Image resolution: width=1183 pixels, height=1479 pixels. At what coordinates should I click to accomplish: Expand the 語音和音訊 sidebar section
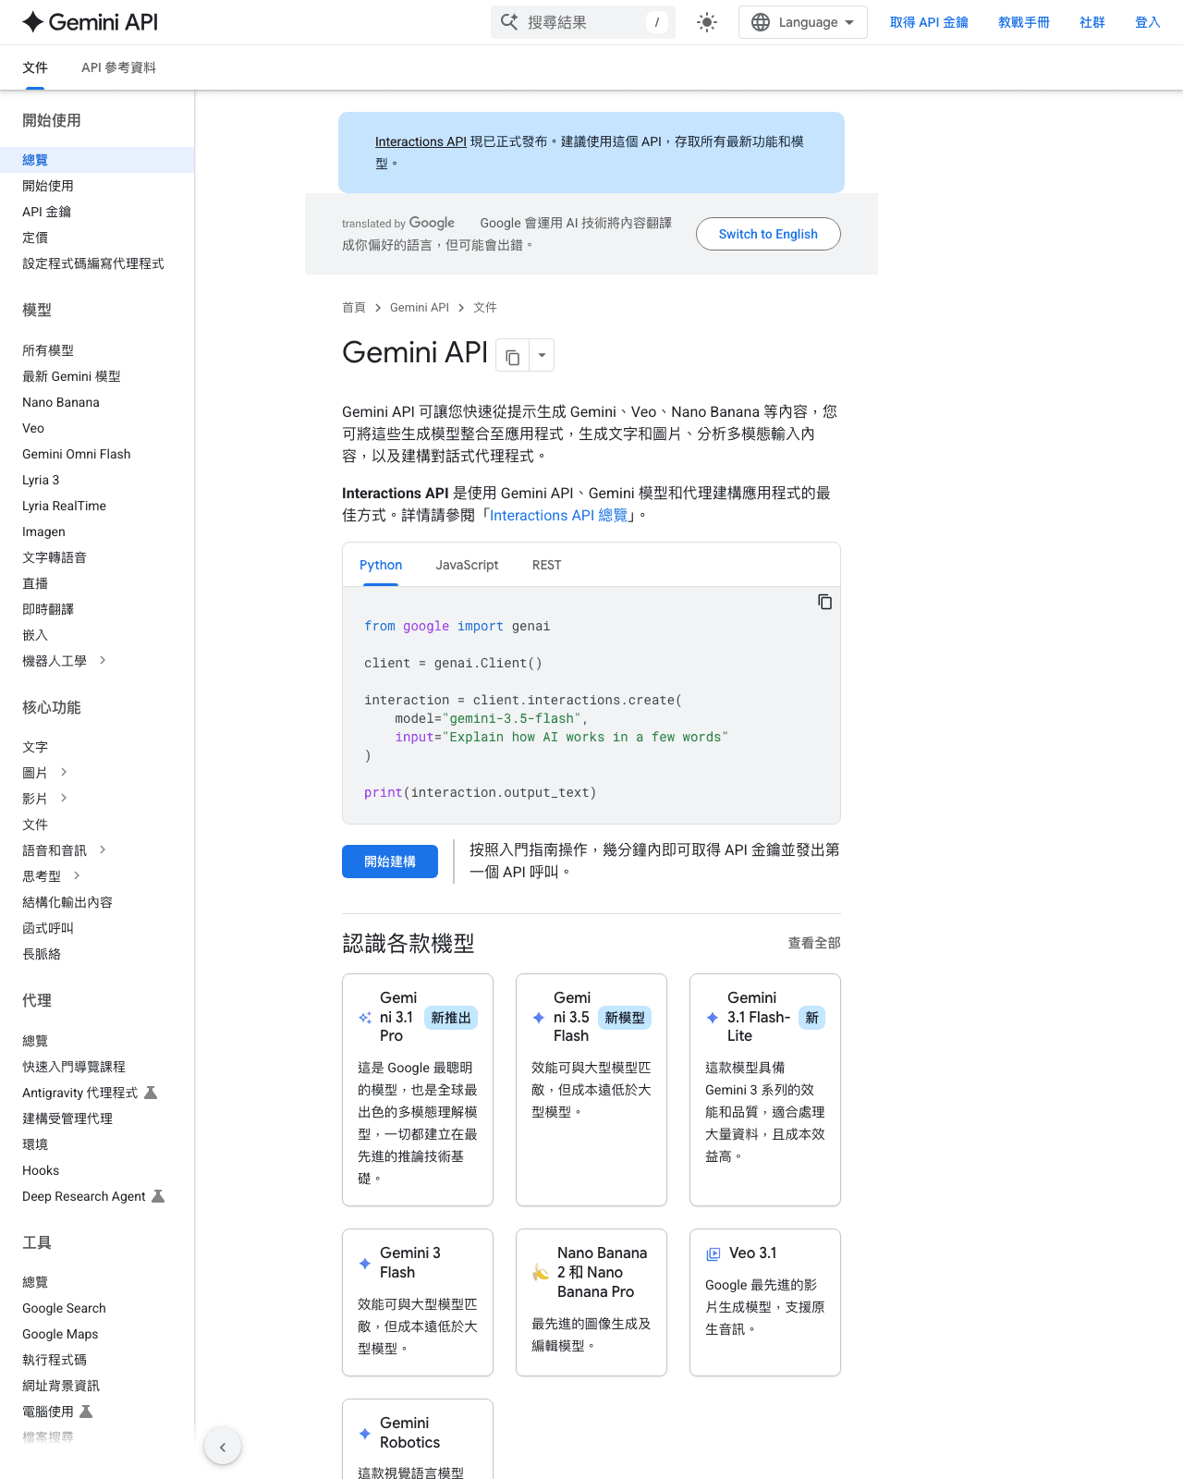pos(103,850)
